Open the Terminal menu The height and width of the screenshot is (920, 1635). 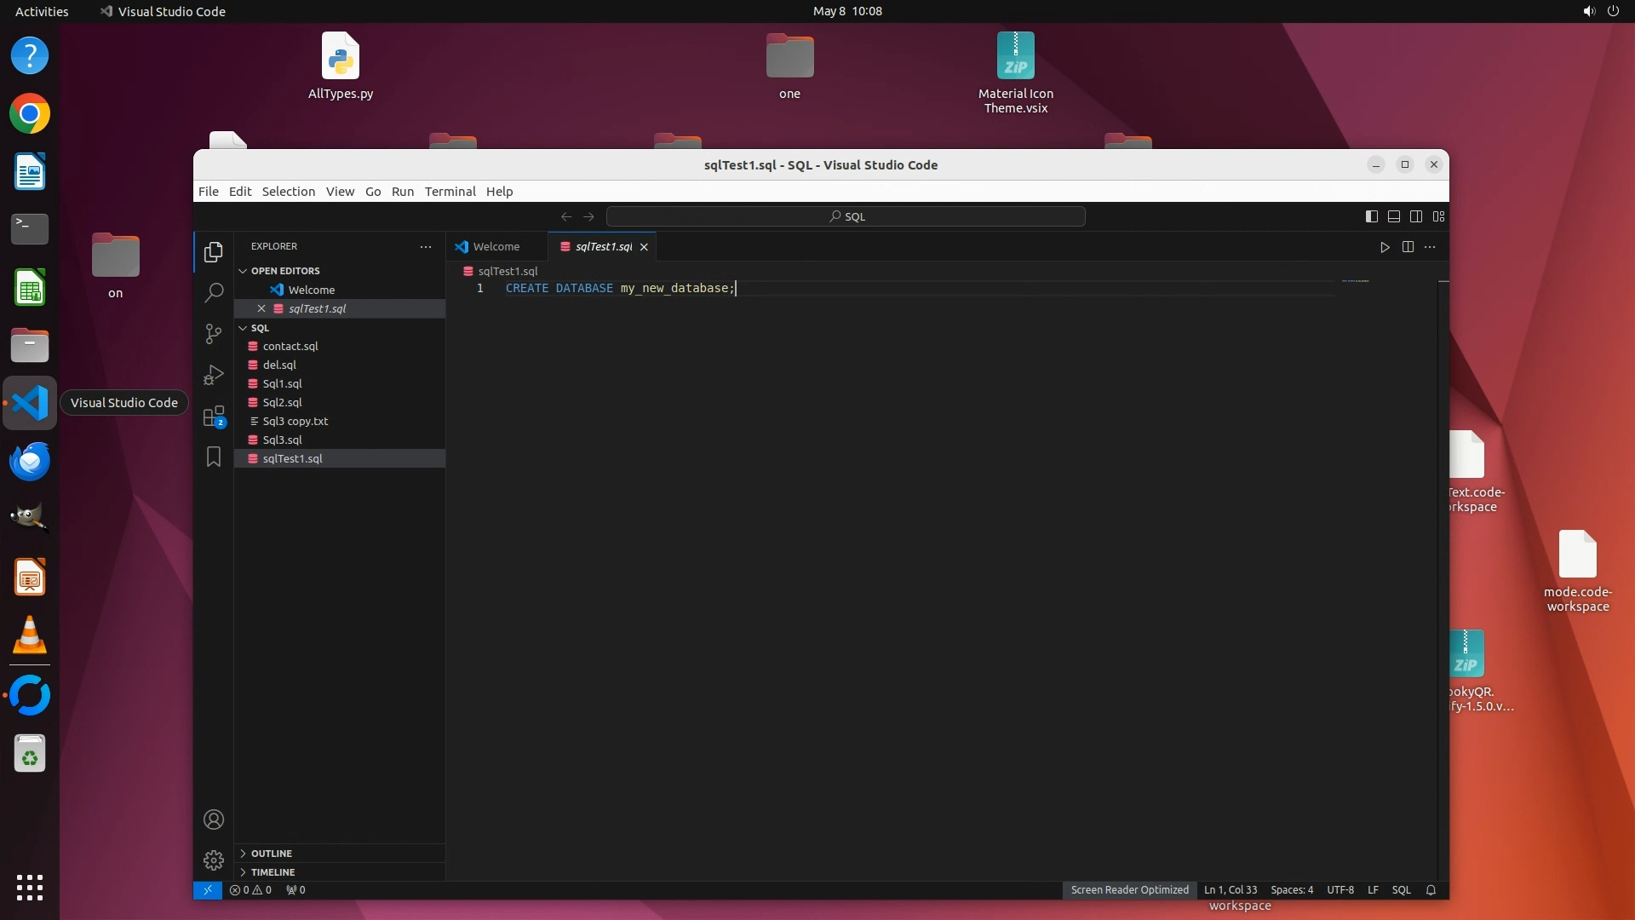coord(450,192)
